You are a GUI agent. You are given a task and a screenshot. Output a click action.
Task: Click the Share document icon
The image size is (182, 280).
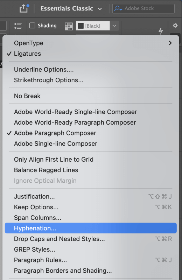[x=24, y=8]
